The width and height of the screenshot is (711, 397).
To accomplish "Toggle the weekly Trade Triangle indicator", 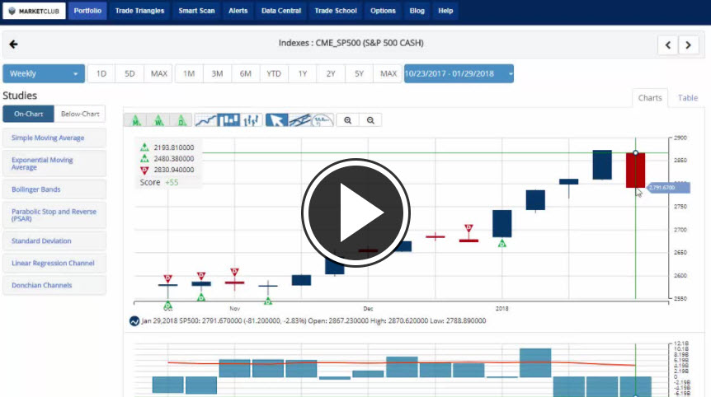I will pyautogui.click(x=158, y=120).
